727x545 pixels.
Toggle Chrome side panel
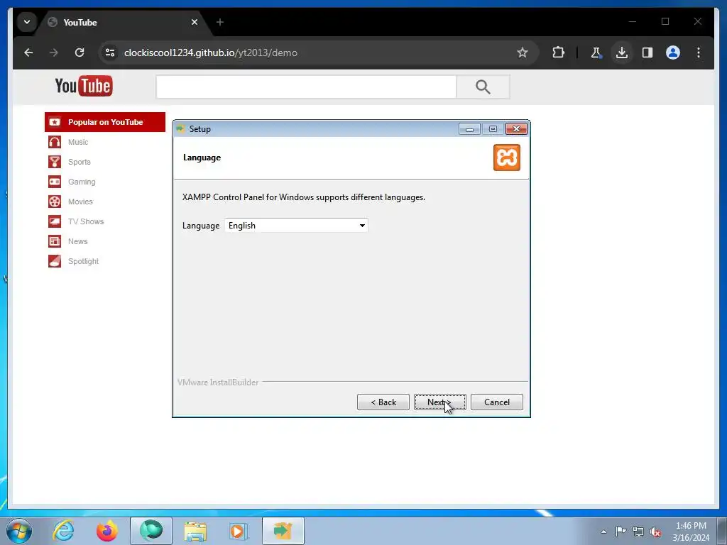click(647, 53)
